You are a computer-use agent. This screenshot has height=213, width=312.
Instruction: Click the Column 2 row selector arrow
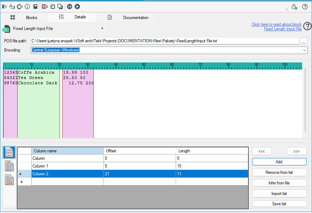point(20,174)
